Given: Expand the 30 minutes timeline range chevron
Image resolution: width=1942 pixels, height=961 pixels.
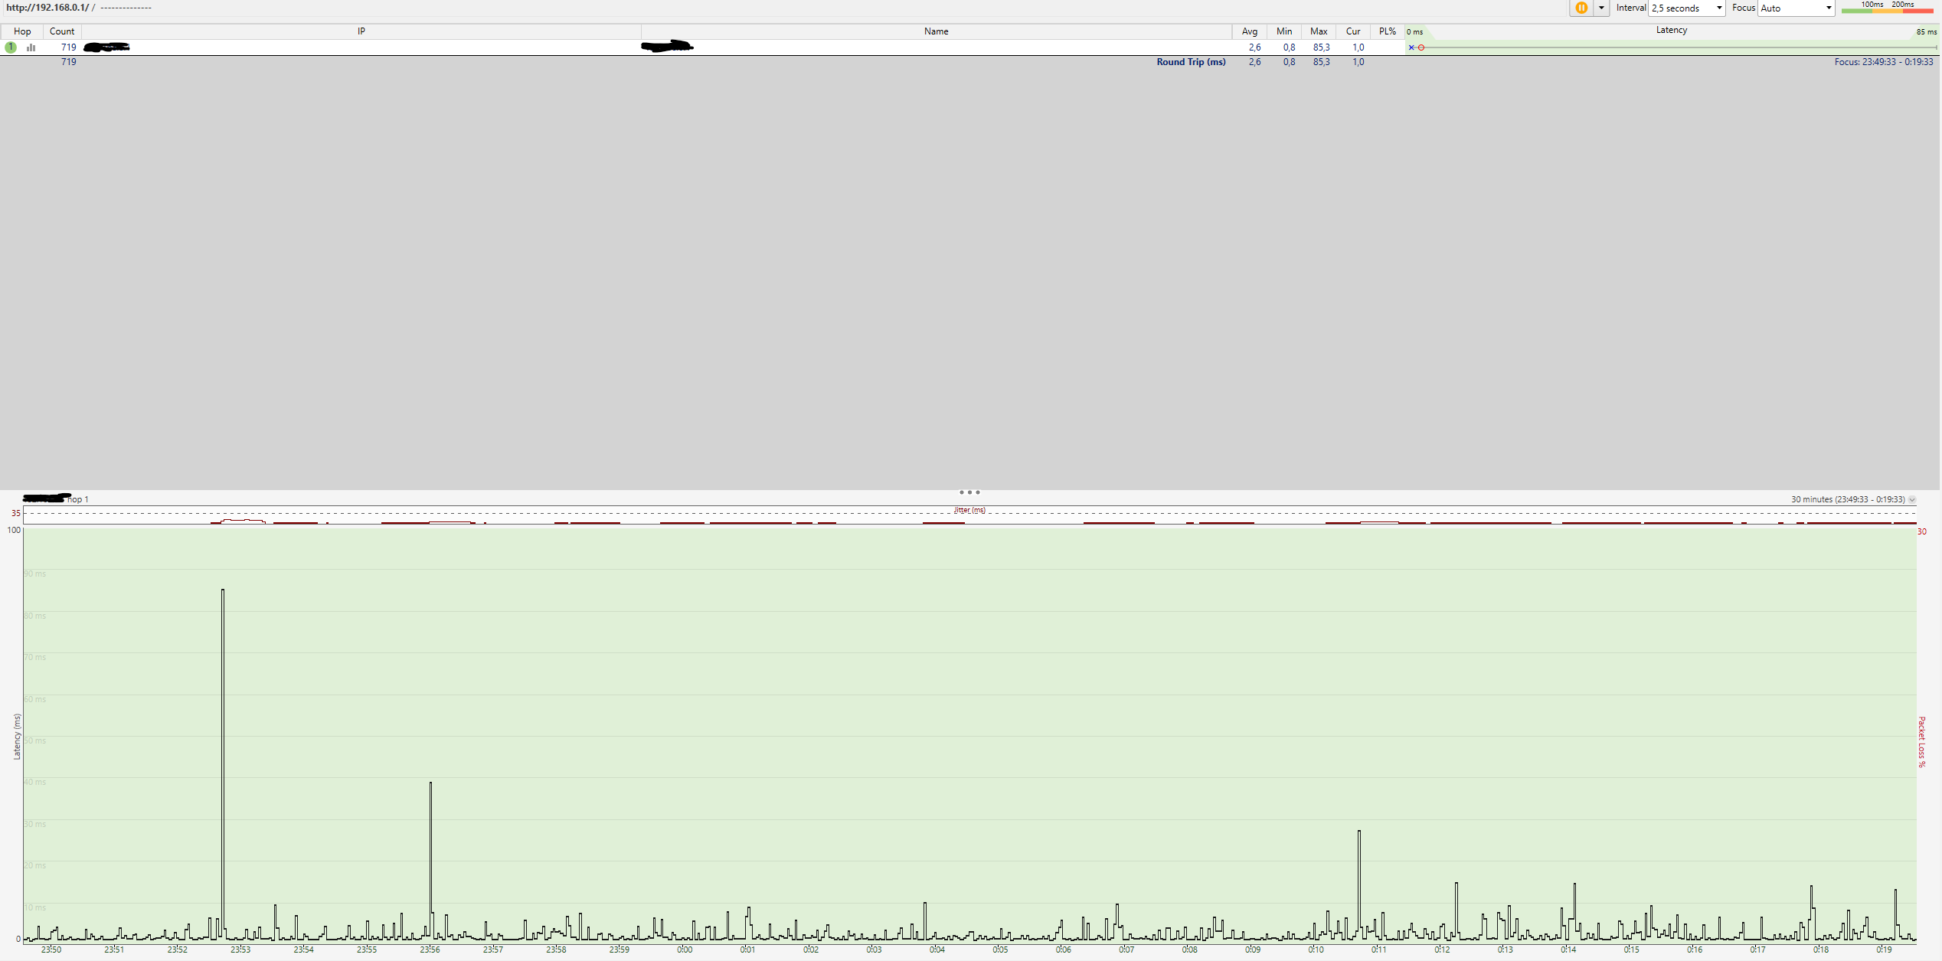Looking at the screenshot, I should coord(1912,499).
